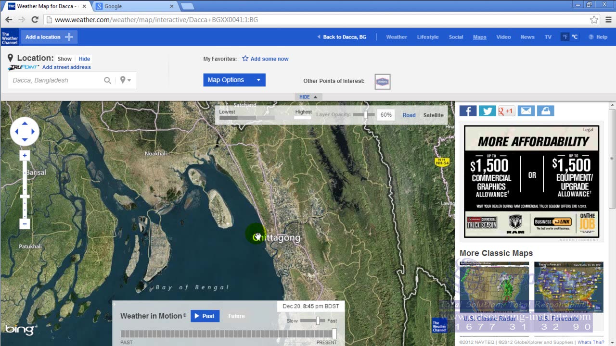Pan the map left with the arrow
Screen dimensions: 616x346
point(16,131)
